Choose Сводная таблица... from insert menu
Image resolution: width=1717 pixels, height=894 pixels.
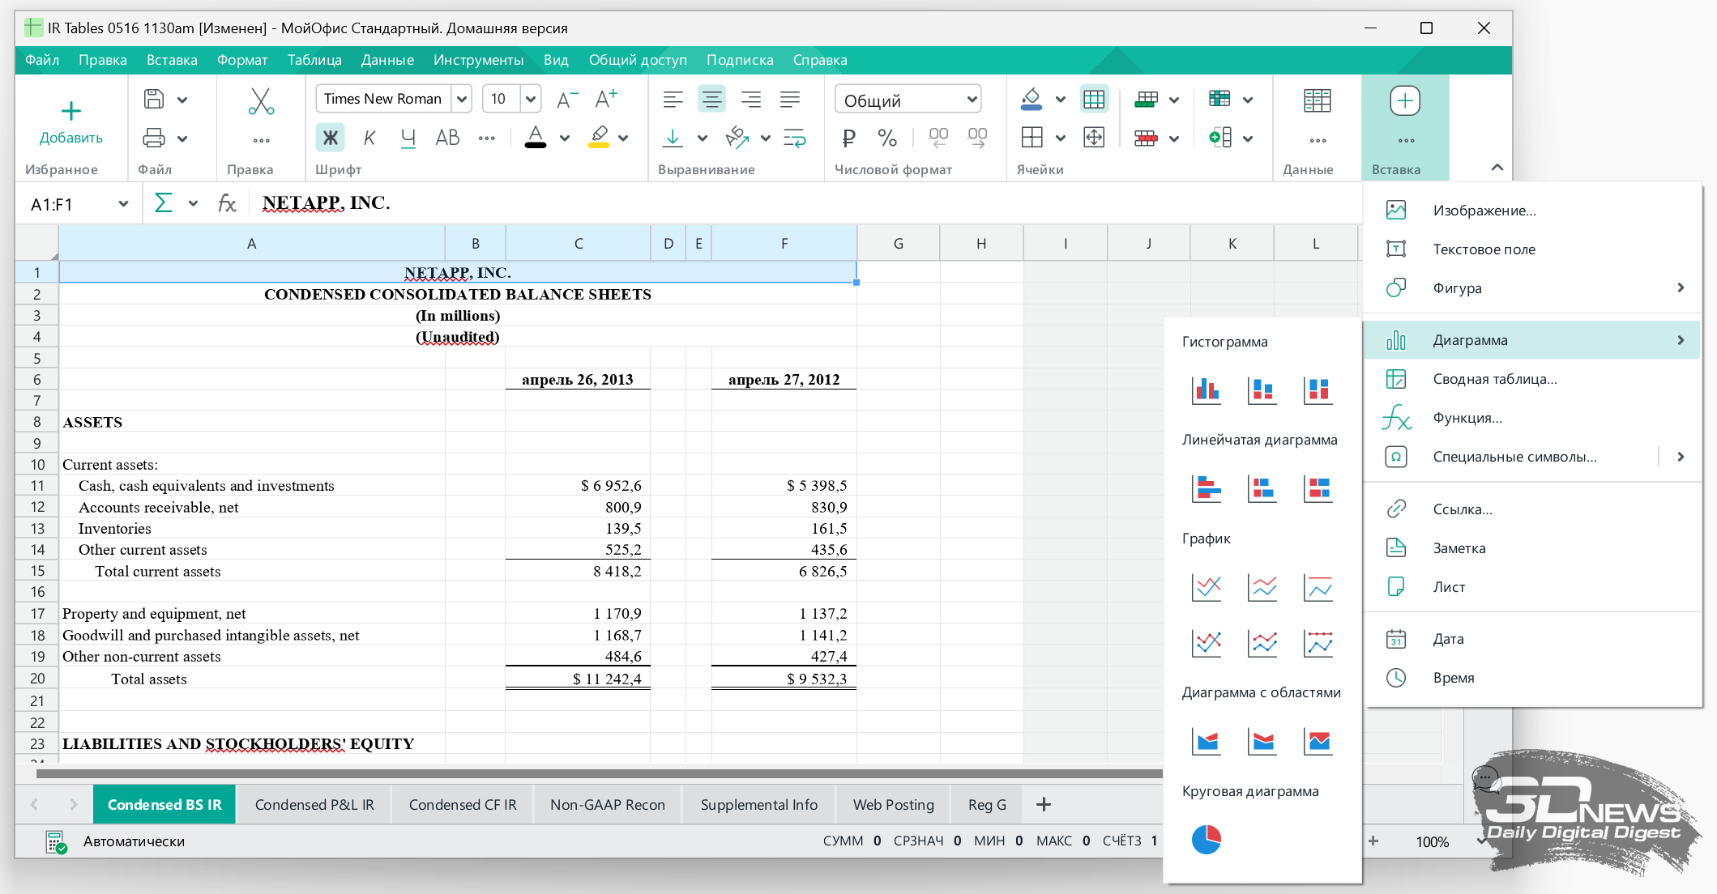[1532, 379]
